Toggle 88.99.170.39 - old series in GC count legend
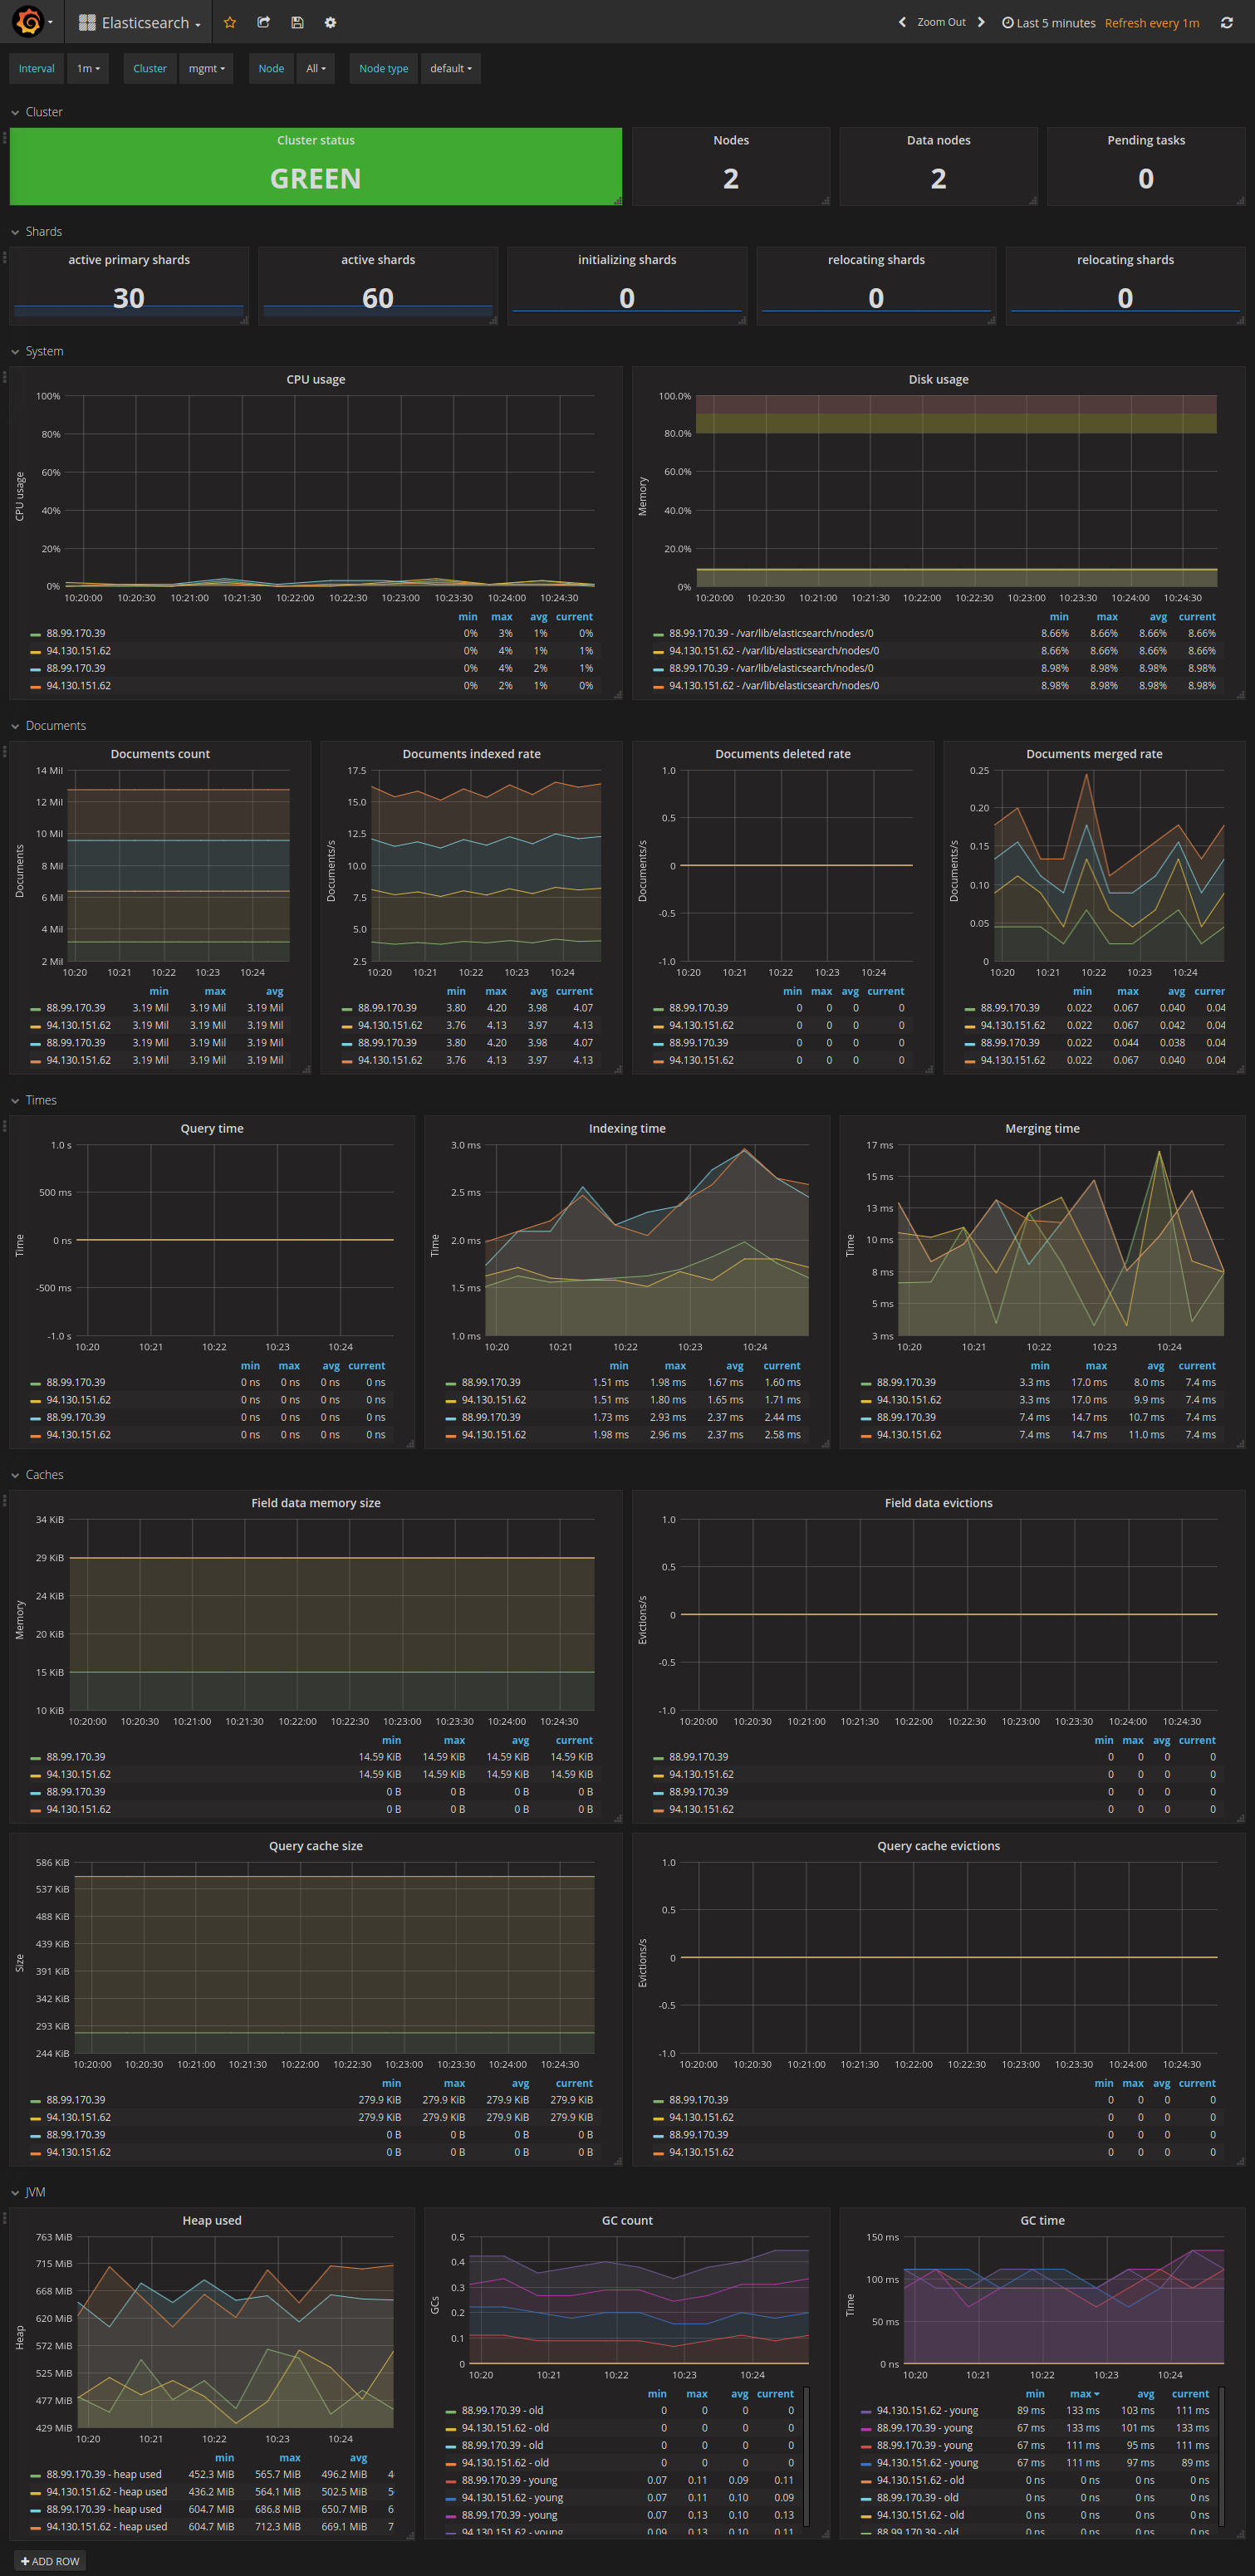 click(x=502, y=2410)
